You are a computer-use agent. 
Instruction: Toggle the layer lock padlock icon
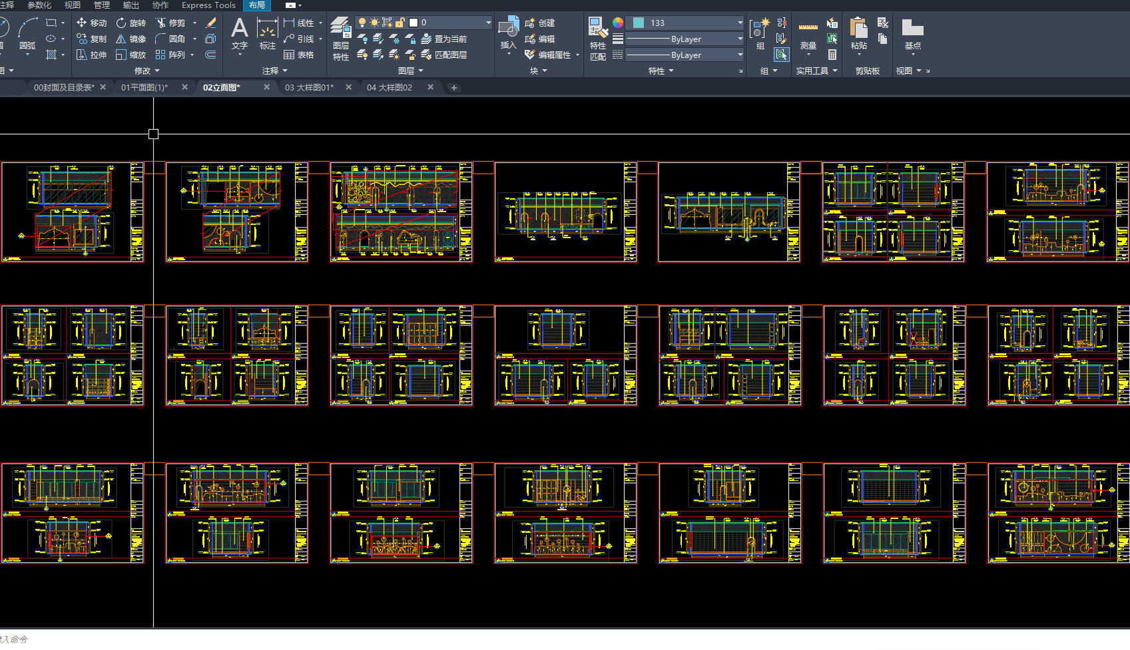(400, 23)
